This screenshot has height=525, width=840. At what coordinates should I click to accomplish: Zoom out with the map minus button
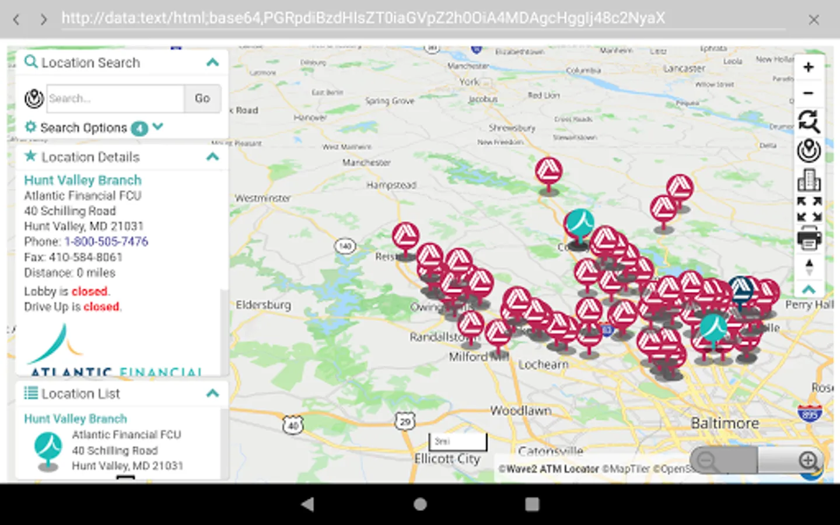pos(808,93)
